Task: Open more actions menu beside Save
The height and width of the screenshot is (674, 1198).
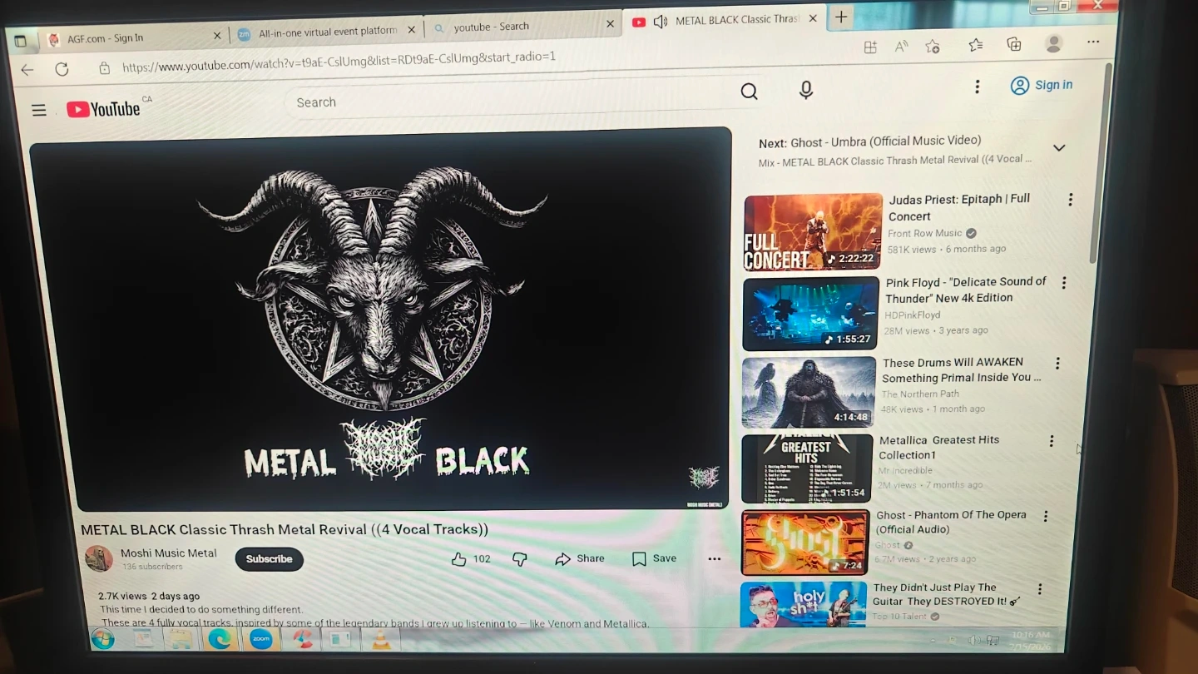Action: [714, 558]
